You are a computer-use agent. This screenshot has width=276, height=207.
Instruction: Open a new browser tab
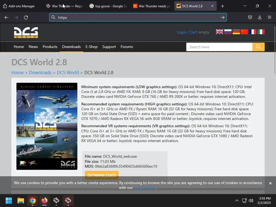222,6
